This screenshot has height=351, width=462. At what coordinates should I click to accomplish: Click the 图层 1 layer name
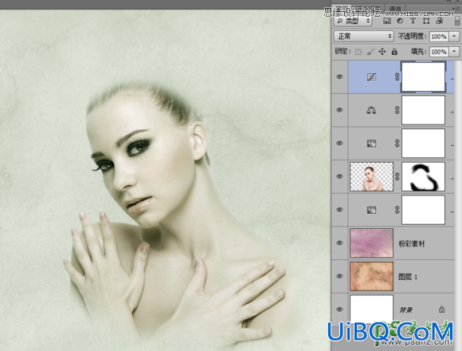[408, 277]
